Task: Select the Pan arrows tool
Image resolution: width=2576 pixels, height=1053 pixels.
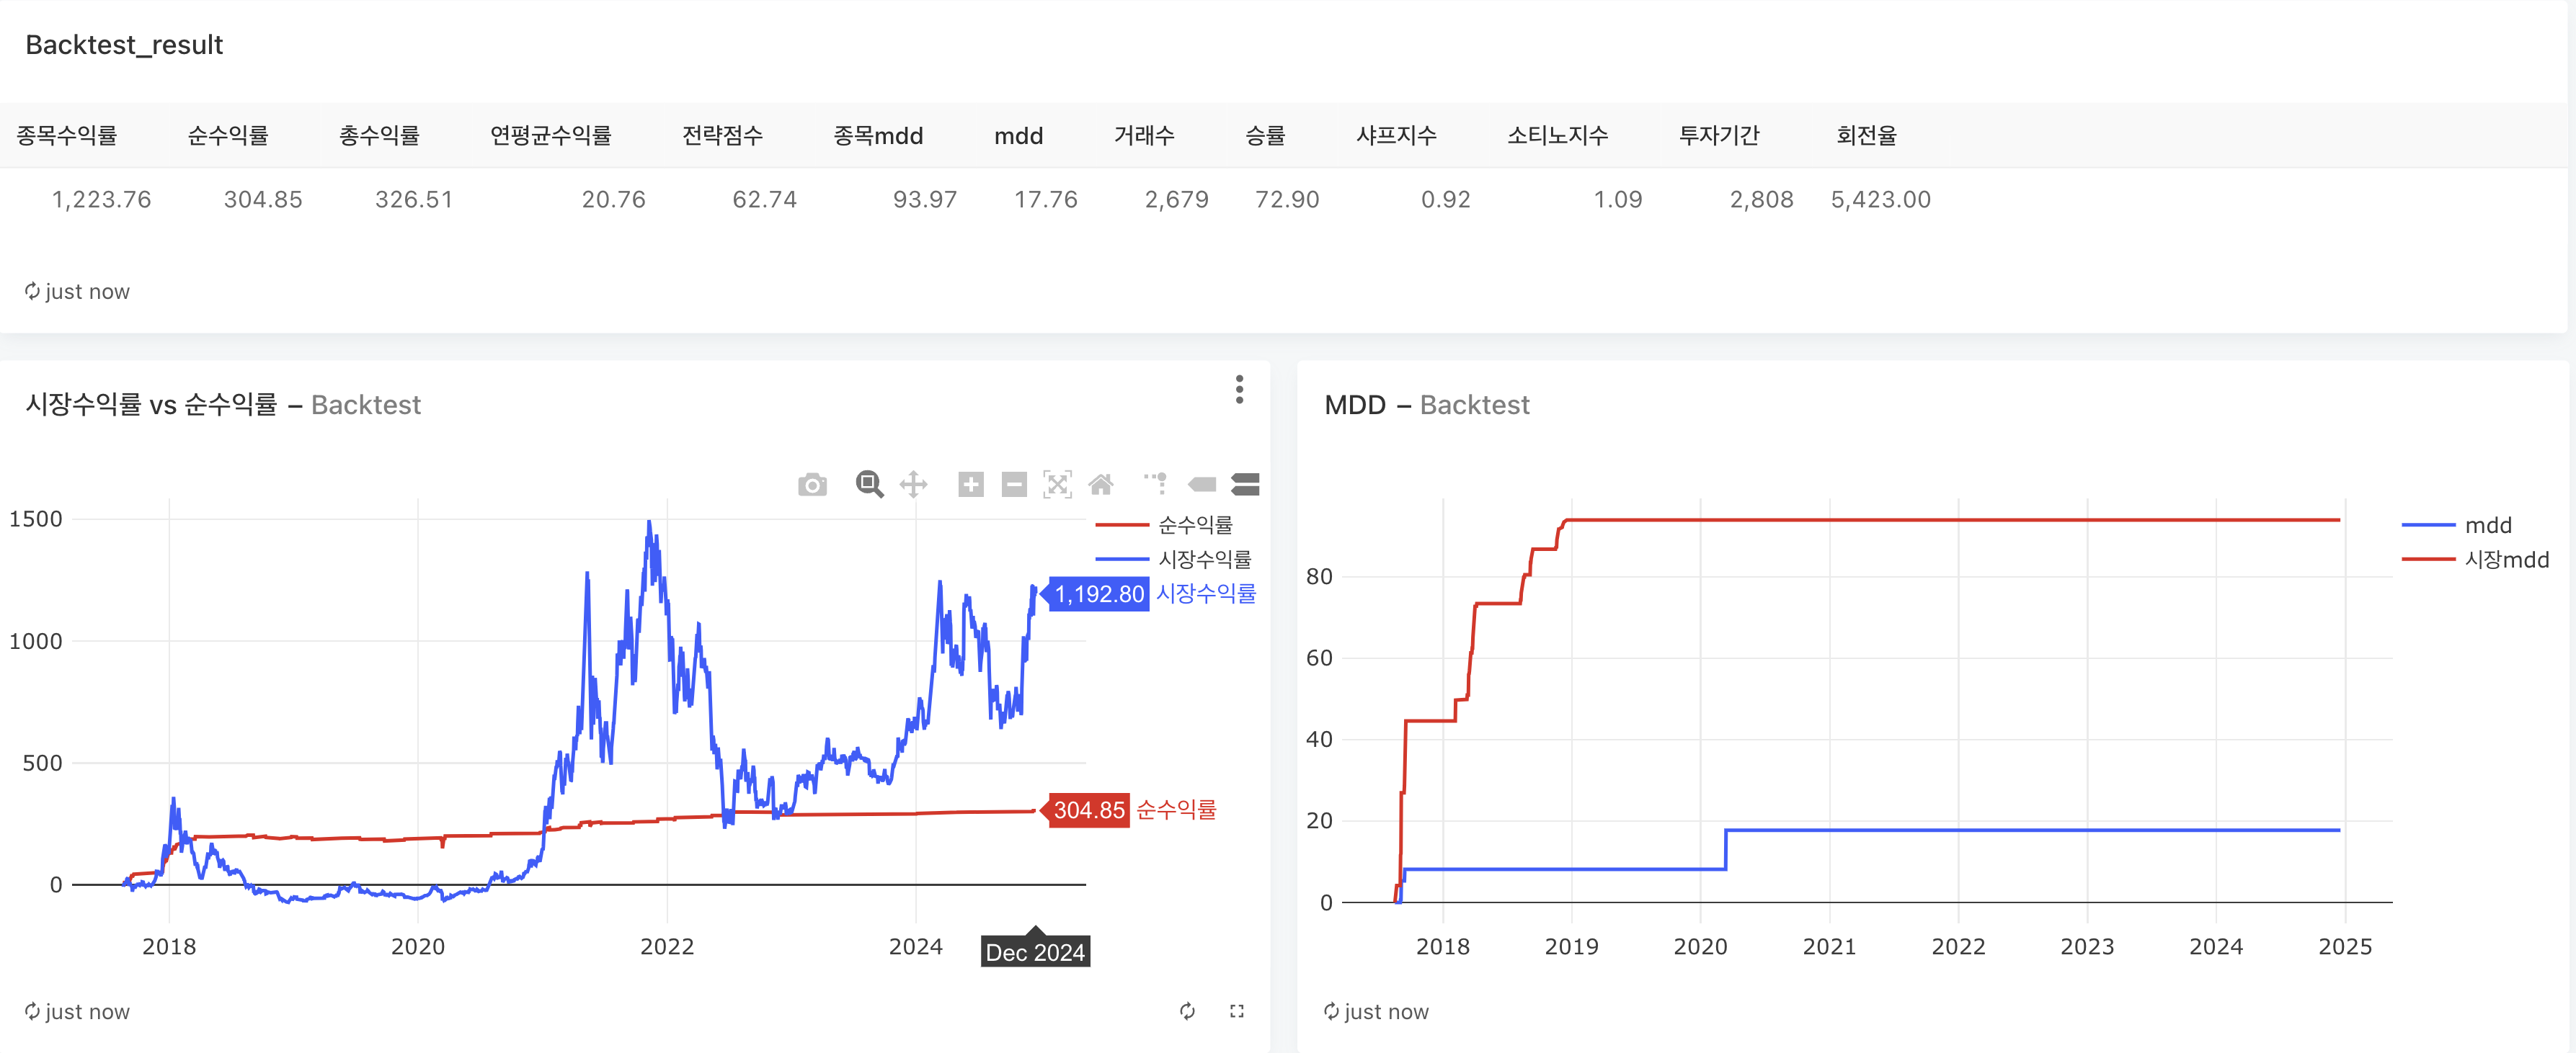Action: [x=913, y=485]
